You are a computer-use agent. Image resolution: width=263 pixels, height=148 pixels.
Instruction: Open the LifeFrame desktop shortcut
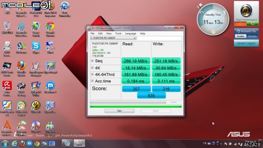pos(21,47)
